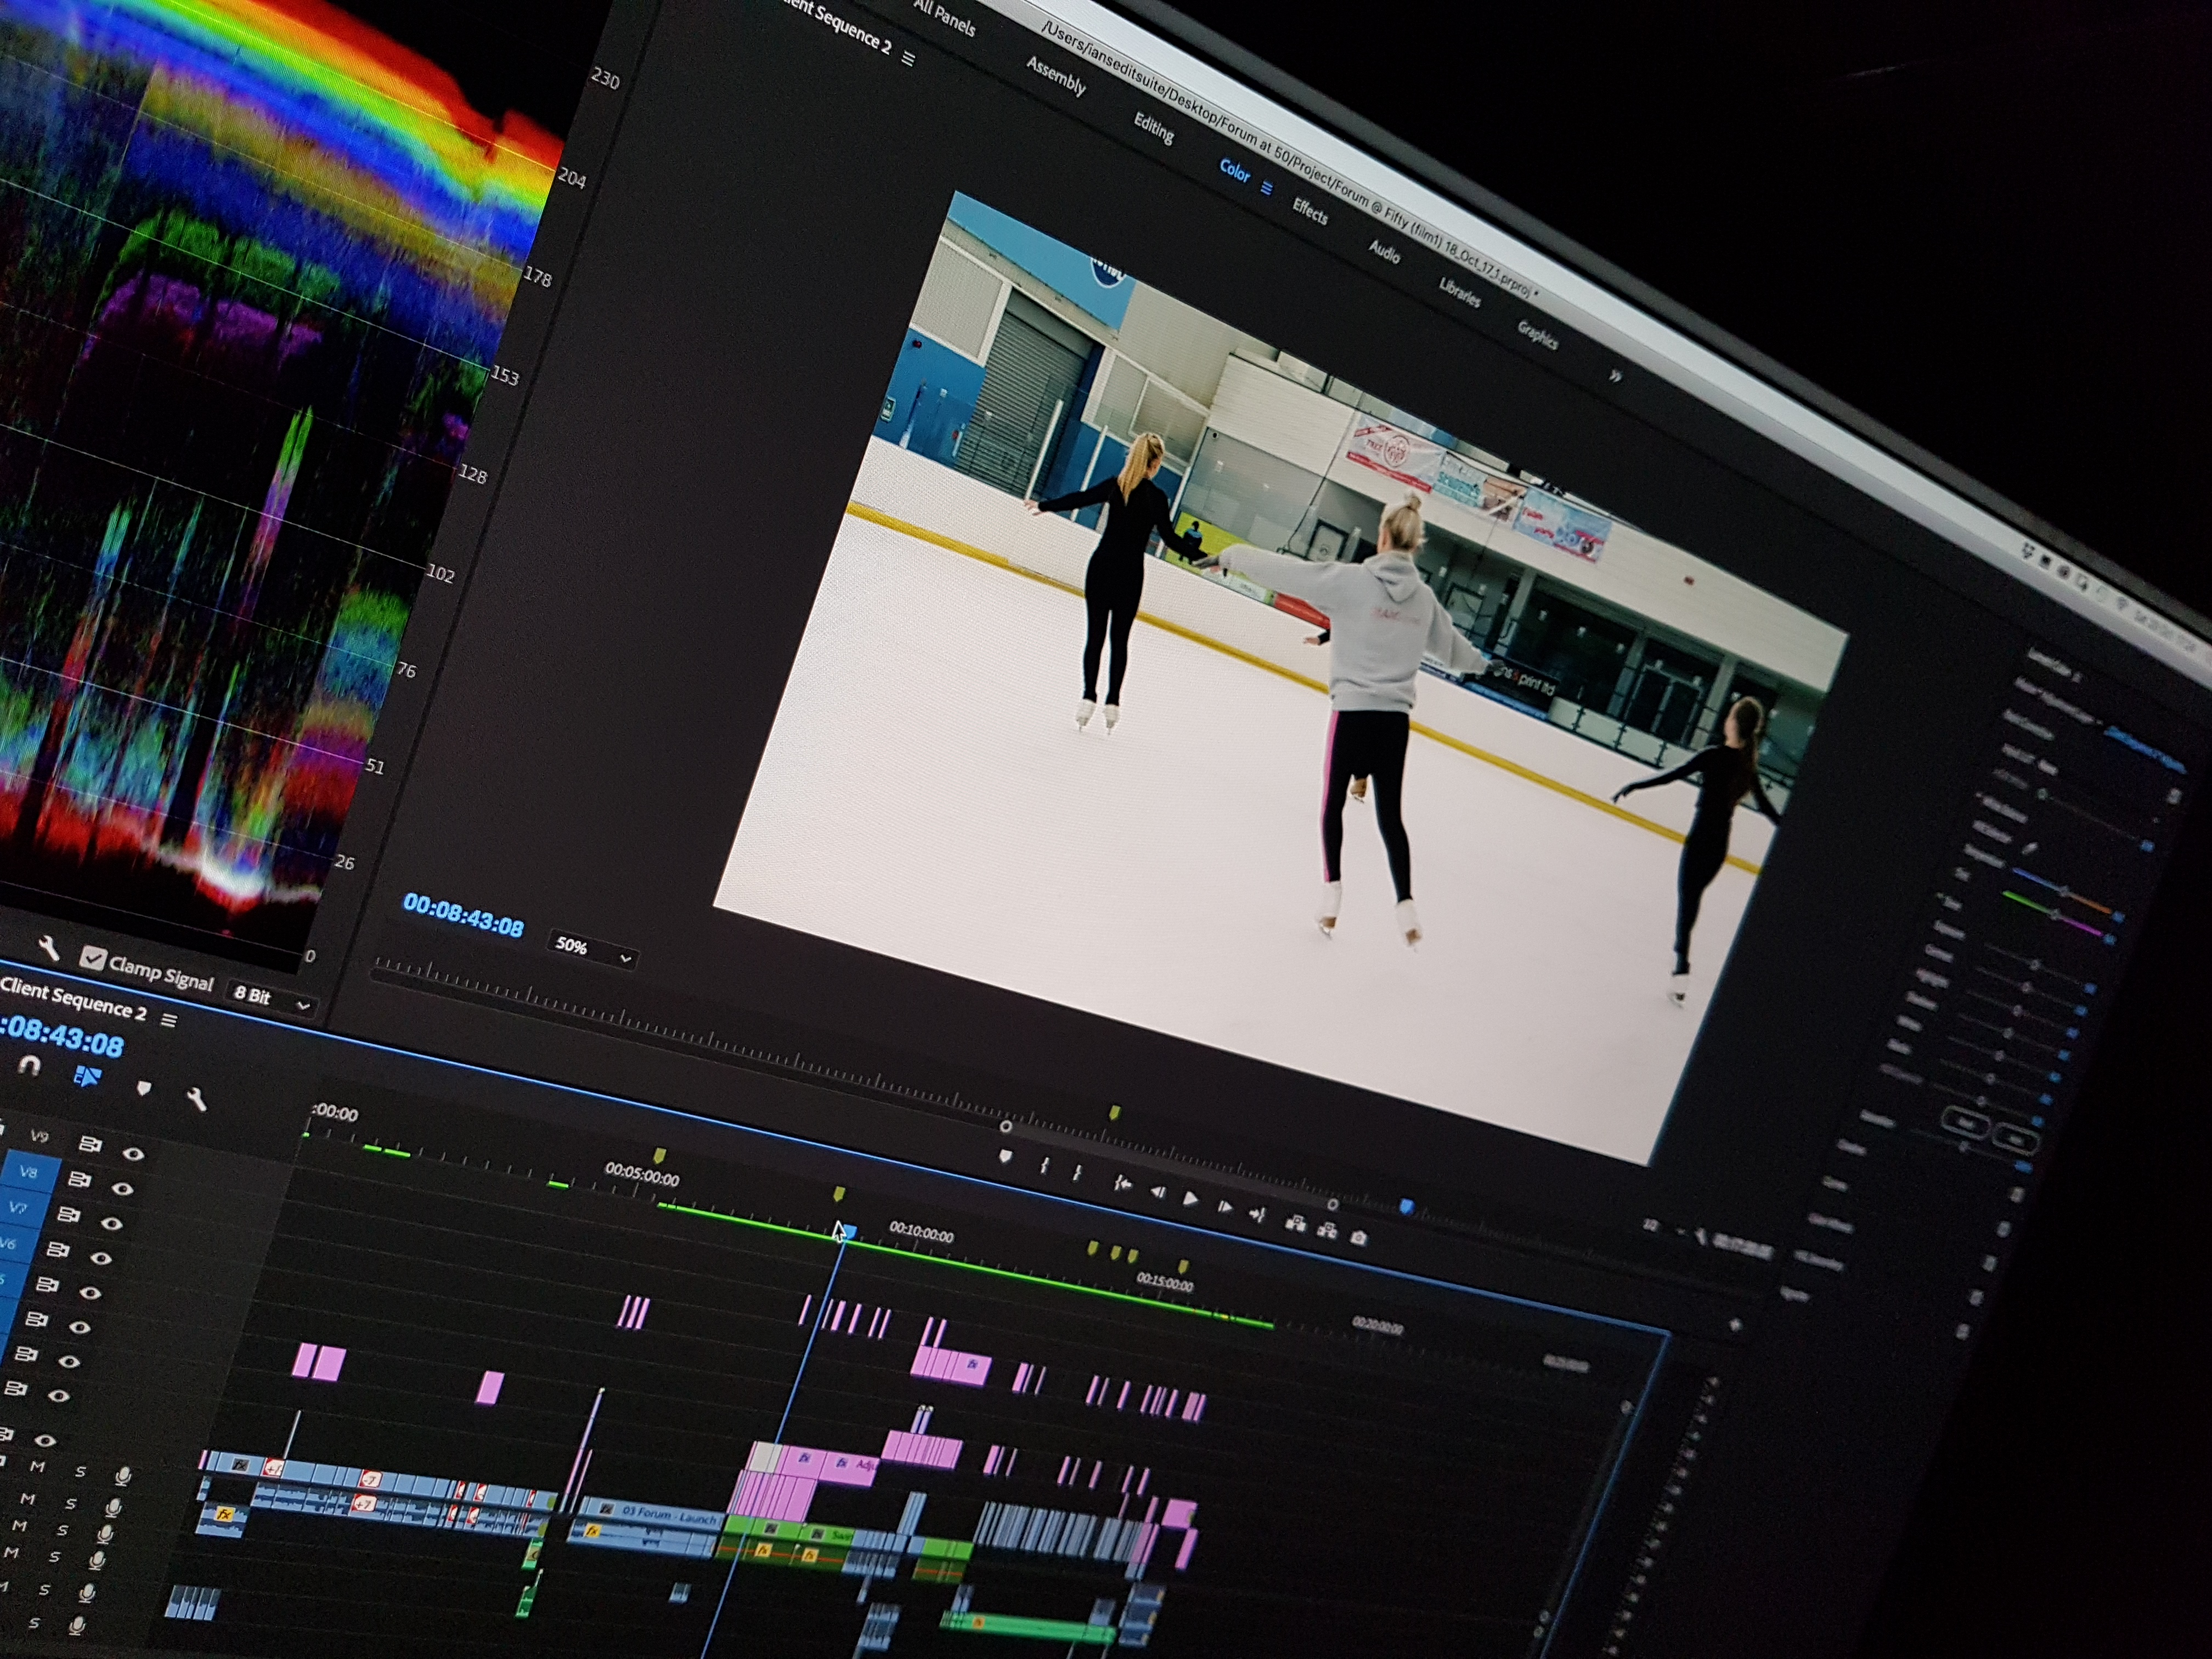Open timeline display settings wrench
This screenshot has width=2212, height=1659.
click(x=197, y=1100)
